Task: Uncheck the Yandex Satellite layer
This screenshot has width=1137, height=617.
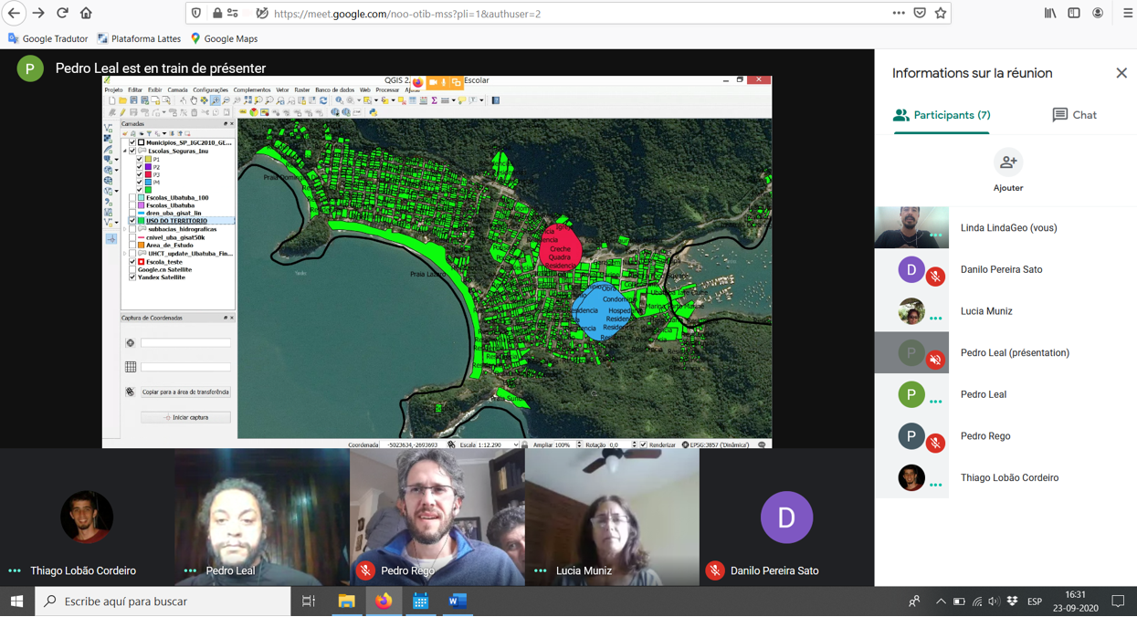Action: tap(133, 277)
